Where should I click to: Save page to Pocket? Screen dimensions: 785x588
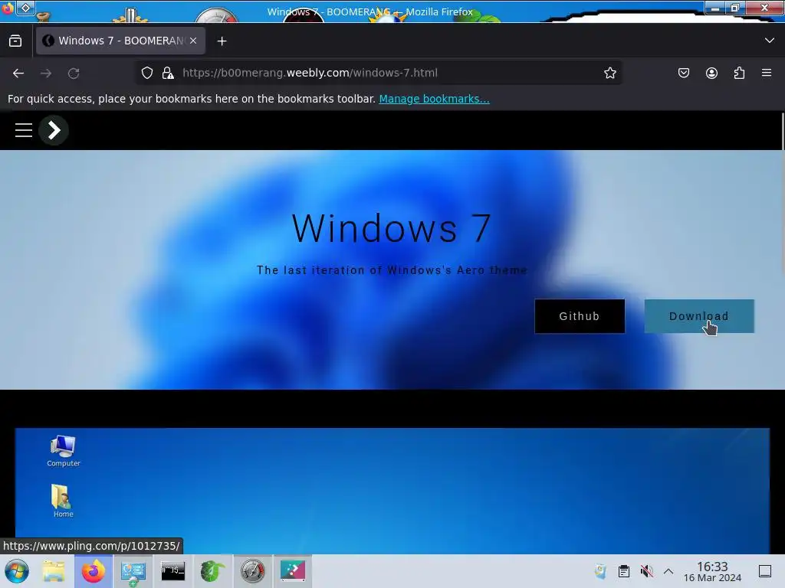point(683,73)
